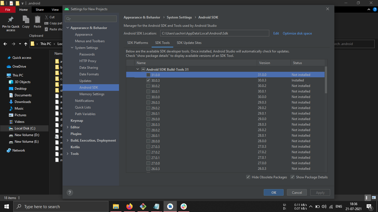
Task: Go back in File Explorer navigation
Action: 6,44
